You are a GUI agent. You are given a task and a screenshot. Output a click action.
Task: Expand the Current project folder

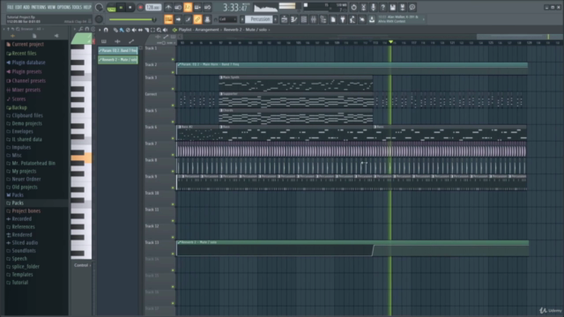pos(27,44)
